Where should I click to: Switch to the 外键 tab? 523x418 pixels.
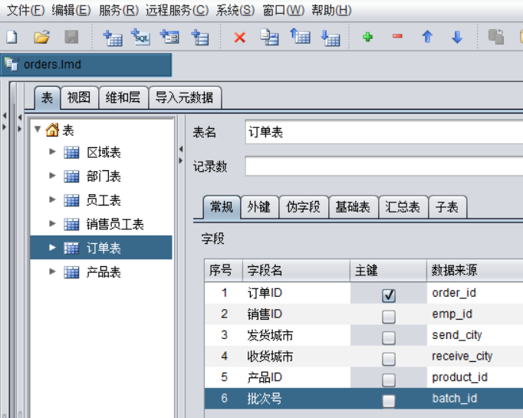point(259,207)
